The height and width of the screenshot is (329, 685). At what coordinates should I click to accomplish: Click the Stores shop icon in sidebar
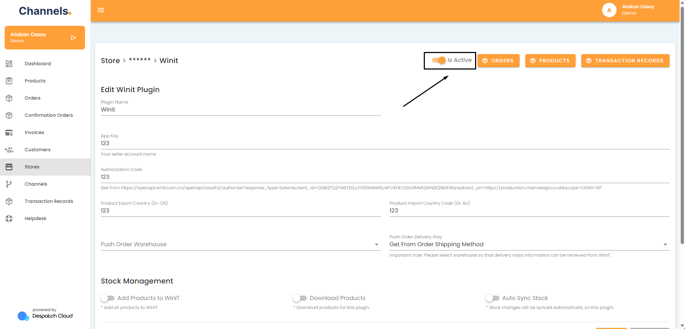[x=9, y=167]
